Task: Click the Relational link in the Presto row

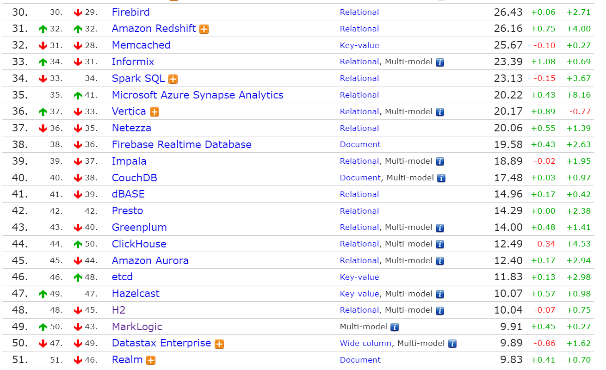Action: 359,211
